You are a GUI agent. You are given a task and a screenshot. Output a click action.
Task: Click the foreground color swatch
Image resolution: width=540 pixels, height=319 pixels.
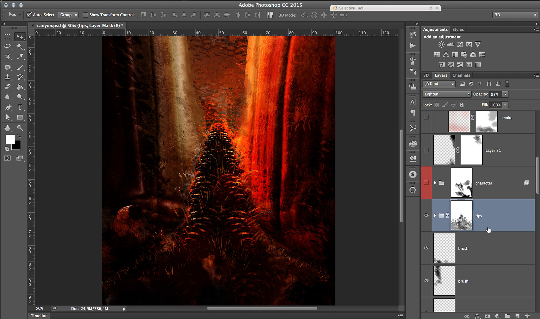click(10, 139)
